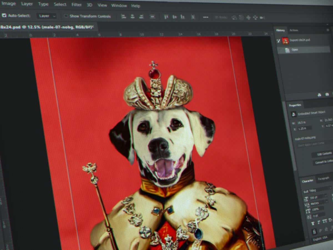
Task: Open the Auto-Select Layer dropdown
Action: pyautogui.click(x=46, y=16)
